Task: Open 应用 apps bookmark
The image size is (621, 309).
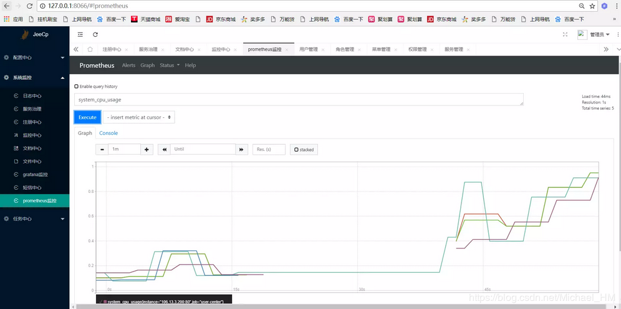Action: 14,19
